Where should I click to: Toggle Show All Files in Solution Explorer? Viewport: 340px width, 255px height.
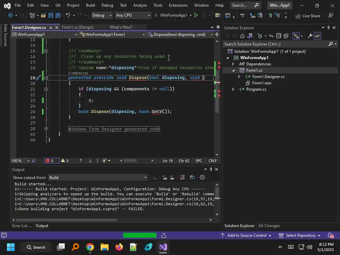tap(286, 36)
